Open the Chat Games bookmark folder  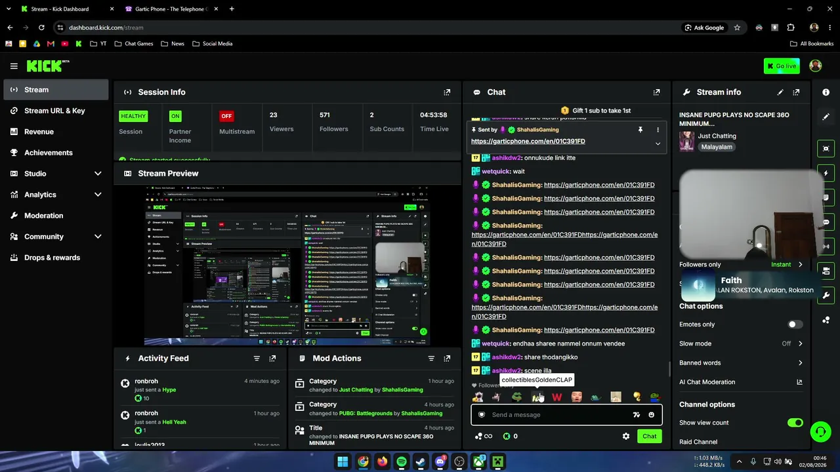tap(133, 44)
